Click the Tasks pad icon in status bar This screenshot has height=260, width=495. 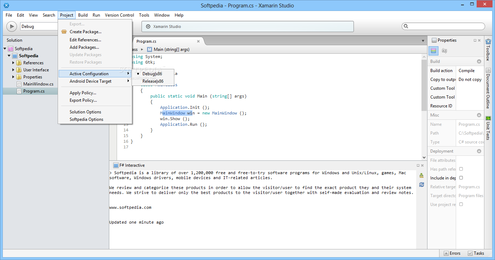point(470,253)
